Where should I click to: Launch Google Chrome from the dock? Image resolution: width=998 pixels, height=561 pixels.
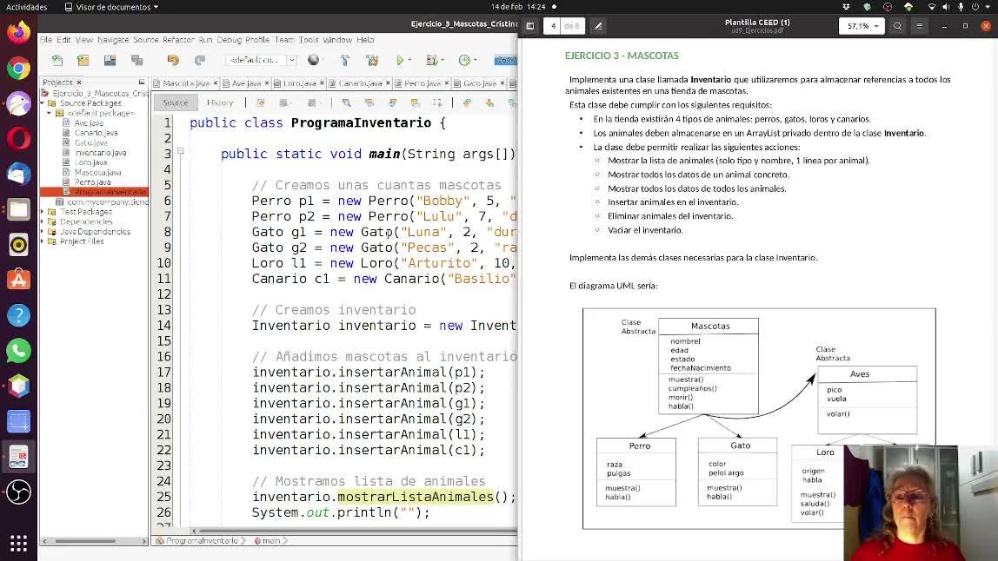coord(18,68)
